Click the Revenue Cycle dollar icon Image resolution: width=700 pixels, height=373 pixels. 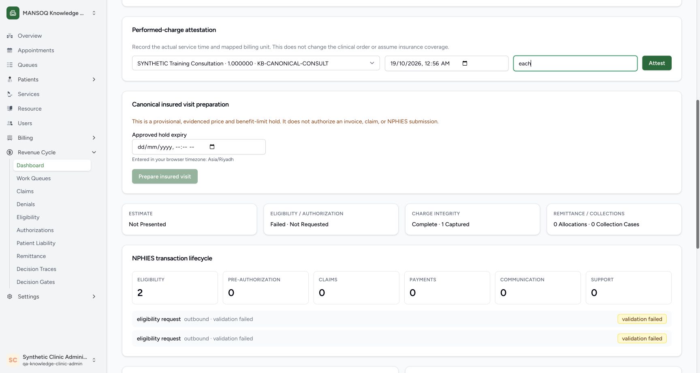click(10, 152)
